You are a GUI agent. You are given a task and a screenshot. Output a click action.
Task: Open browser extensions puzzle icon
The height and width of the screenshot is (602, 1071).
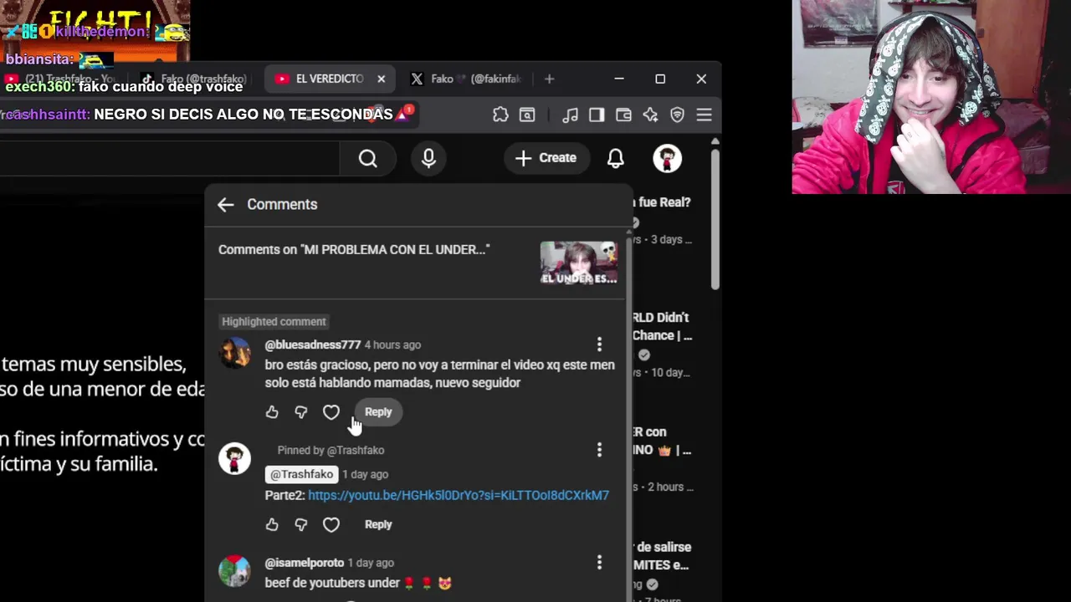(500, 115)
